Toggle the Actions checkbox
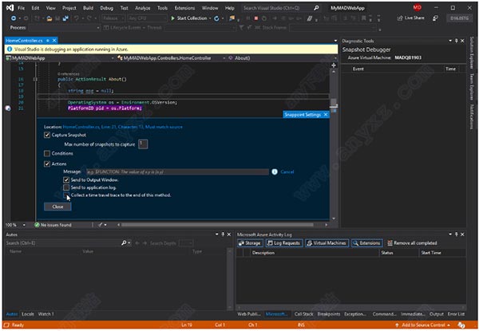479x331 pixels. click(47, 164)
